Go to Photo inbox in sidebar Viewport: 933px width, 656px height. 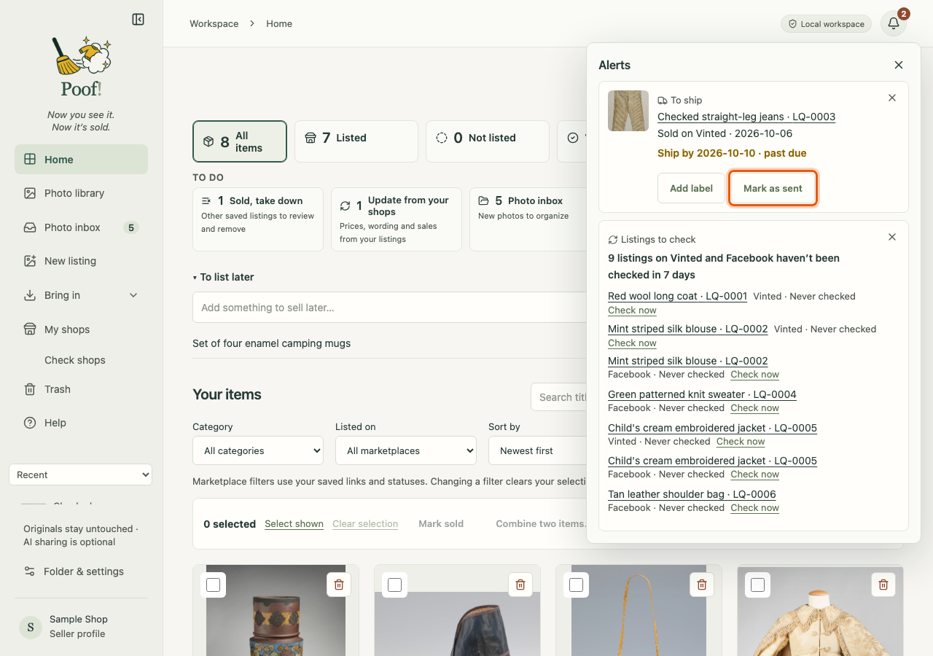point(81,227)
